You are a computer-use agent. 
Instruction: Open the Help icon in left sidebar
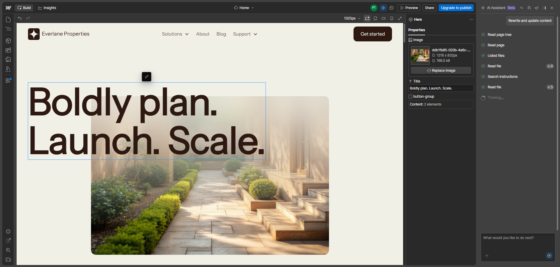(x=8, y=241)
